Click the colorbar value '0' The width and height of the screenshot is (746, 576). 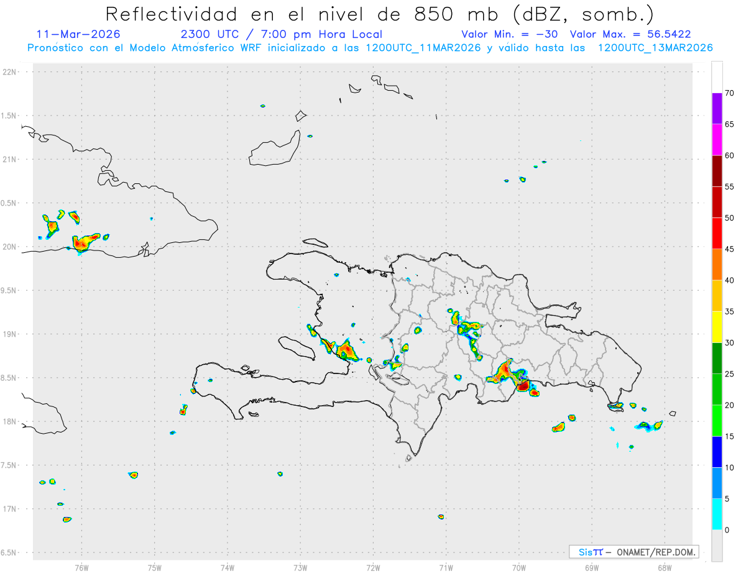click(729, 530)
